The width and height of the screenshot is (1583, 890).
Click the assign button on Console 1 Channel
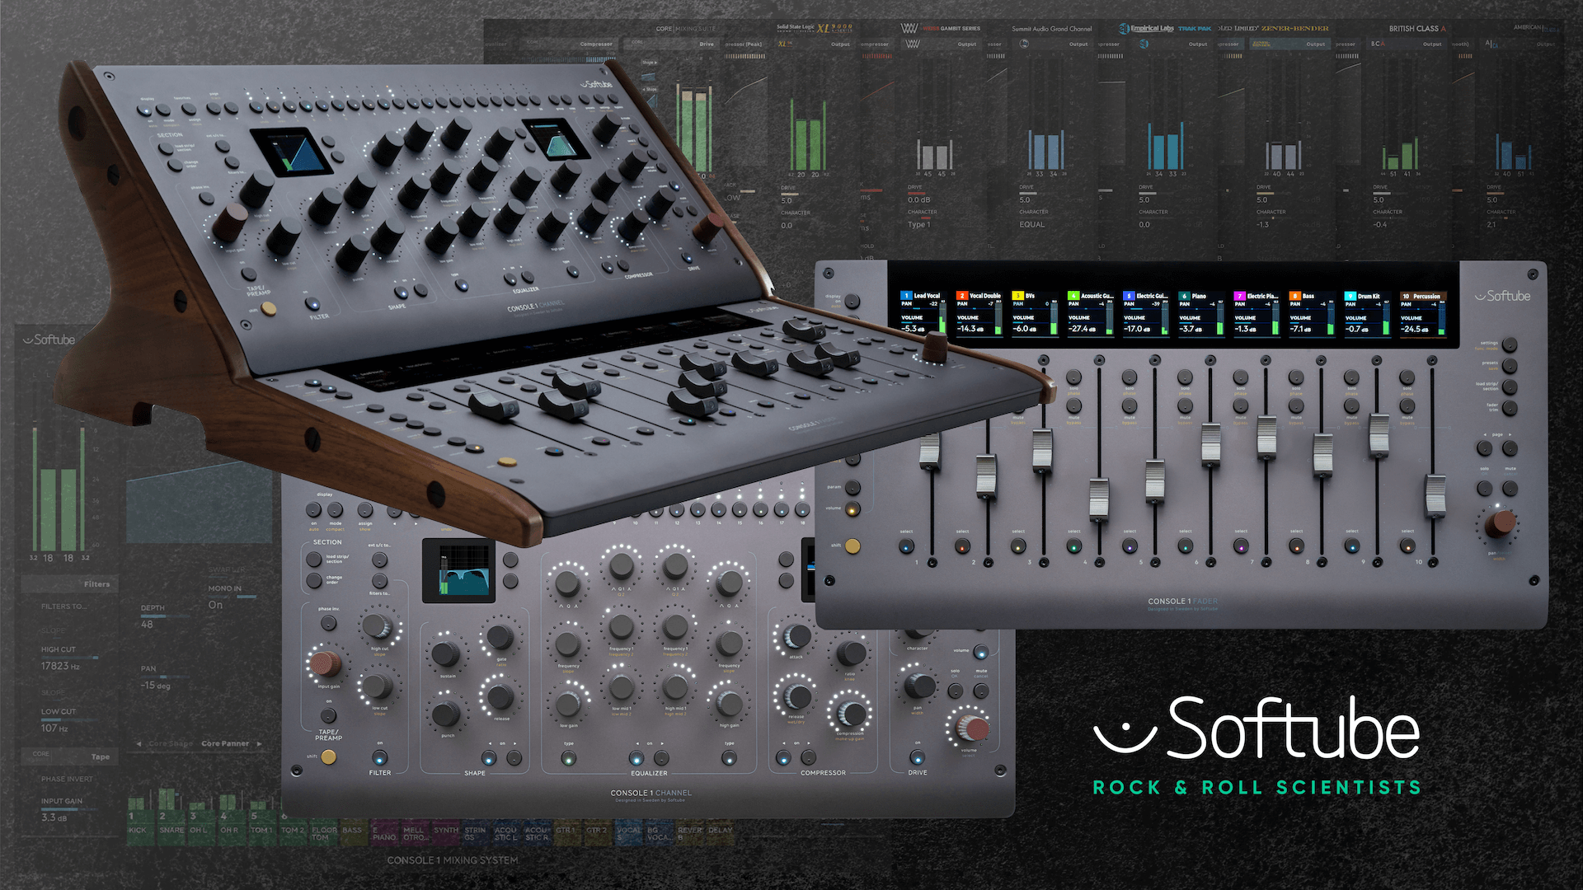click(x=364, y=509)
